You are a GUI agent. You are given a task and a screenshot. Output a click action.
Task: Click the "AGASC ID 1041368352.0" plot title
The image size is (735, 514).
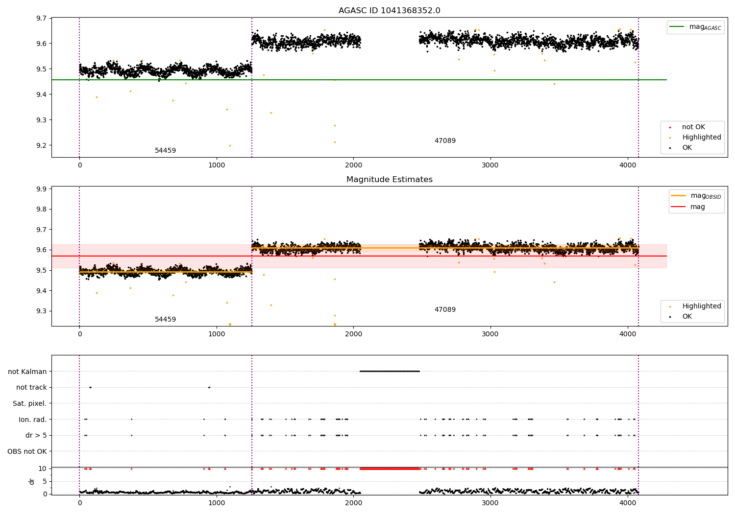(389, 11)
